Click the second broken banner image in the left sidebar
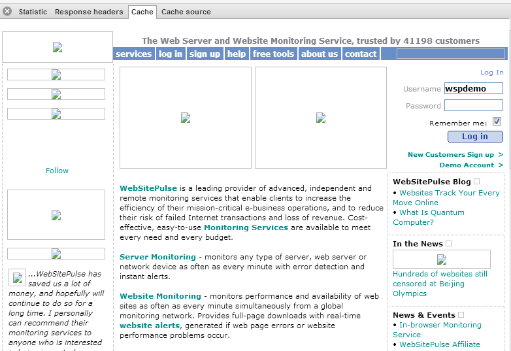 pyautogui.click(x=56, y=94)
